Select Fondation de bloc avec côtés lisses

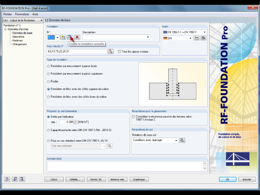point(49,97)
